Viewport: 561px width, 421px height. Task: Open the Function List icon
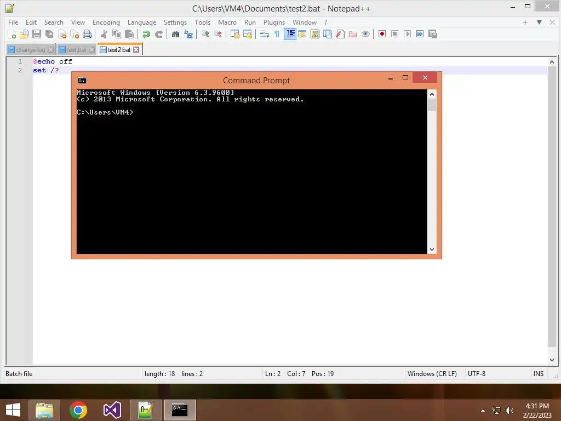pyautogui.click(x=340, y=34)
